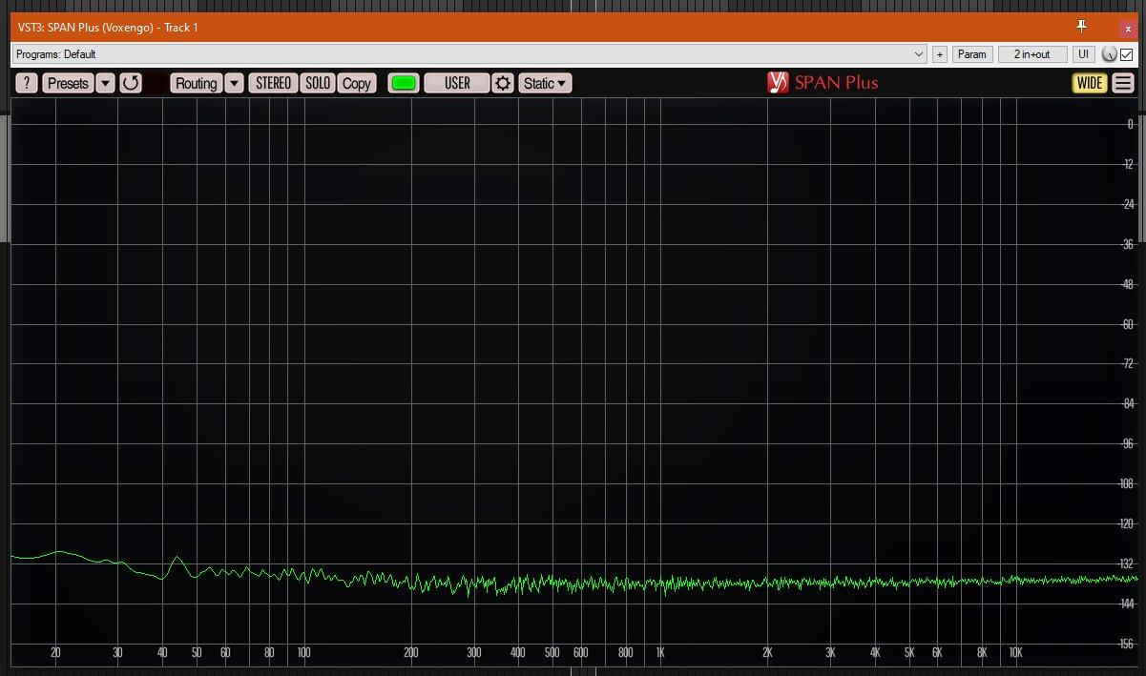Click the plus button beside Programs
Viewport: 1146px width, 676px height.
(x=939, y=54)
